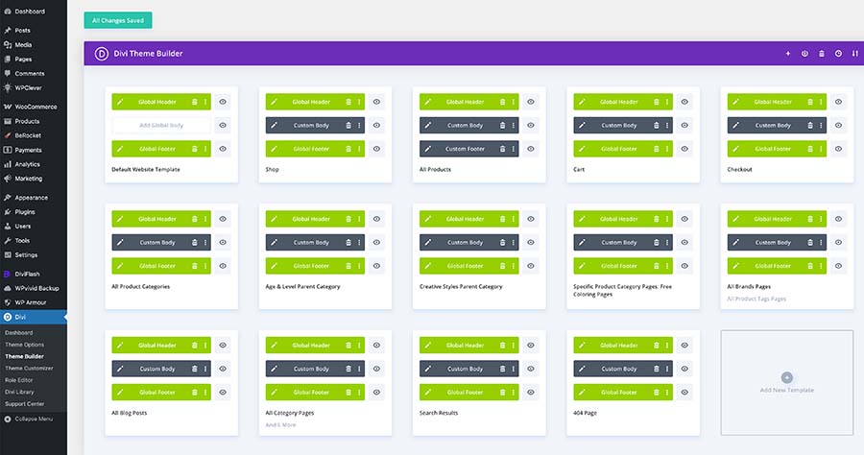Click the All Changes Saved button

pos(118,20)
